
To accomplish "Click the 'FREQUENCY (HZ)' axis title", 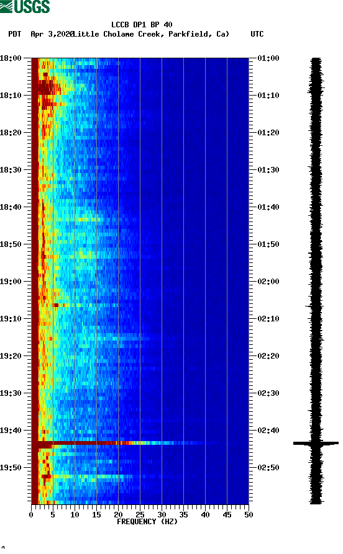I will 147,522.
